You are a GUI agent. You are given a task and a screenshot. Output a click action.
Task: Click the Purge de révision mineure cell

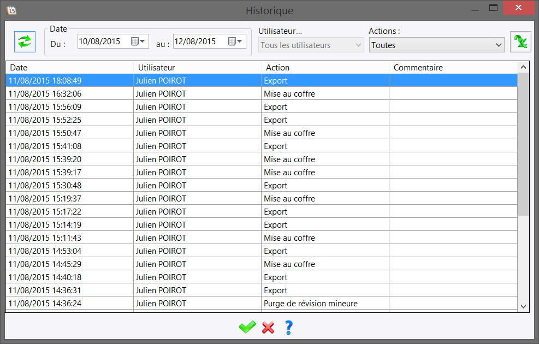click(x=325, y=303)
